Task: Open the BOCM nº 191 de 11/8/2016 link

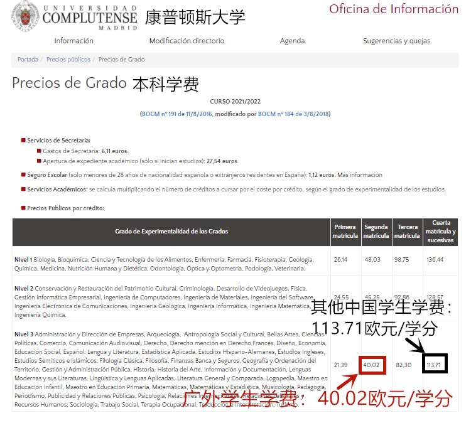Action: click(177, 114)
